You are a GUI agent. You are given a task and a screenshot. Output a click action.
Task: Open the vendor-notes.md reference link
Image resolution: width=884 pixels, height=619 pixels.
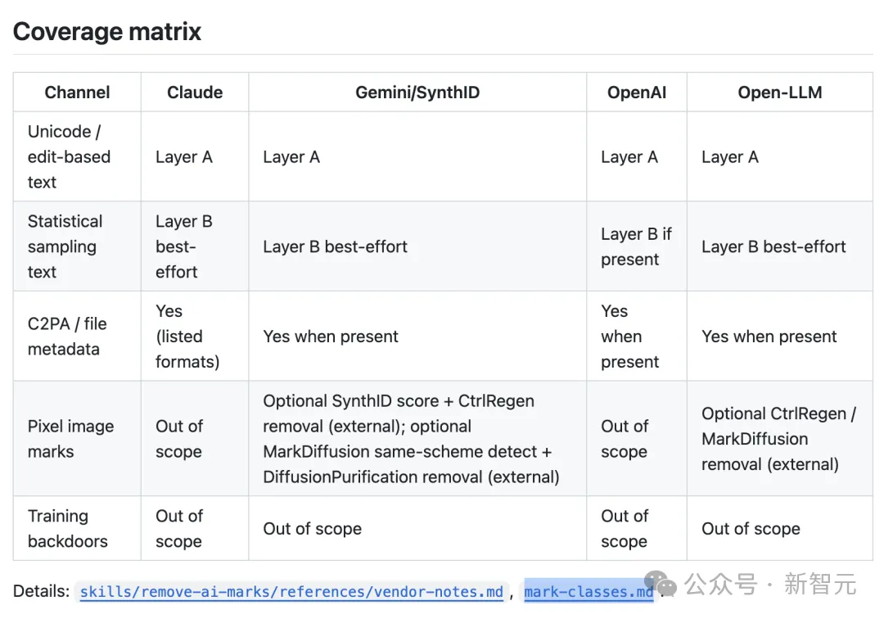(291, 591)
